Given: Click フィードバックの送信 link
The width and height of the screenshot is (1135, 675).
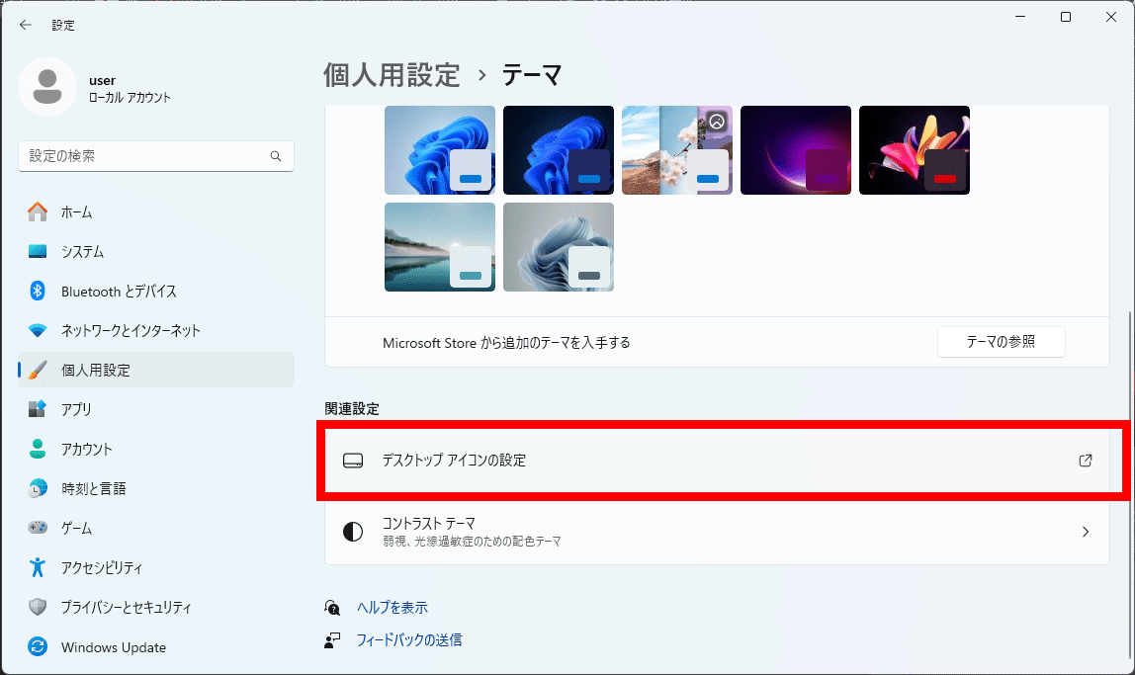Looking at the screenshot, I should click(x=409, y=640).
